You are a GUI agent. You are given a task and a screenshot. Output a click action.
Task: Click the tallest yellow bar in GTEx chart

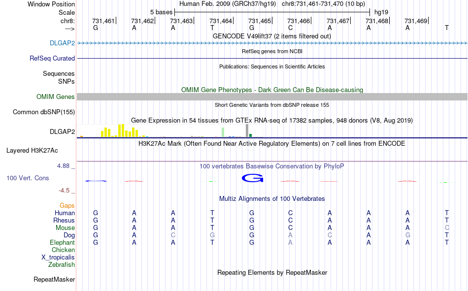pos(123,130)
